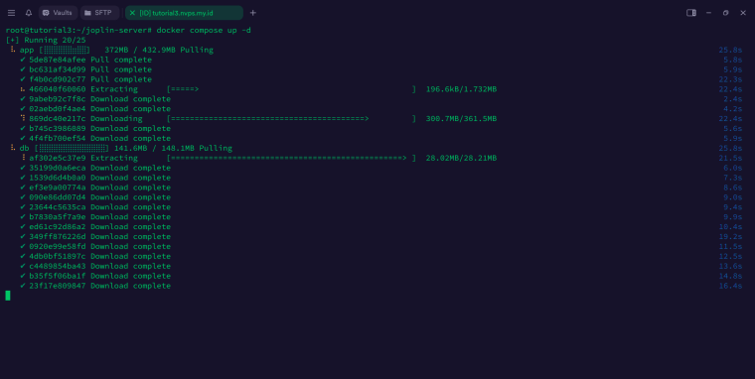The height and width of the screenshot is (379, 755).
Task: Click the app pull progress bar
Action: click(x=65, y=50)
